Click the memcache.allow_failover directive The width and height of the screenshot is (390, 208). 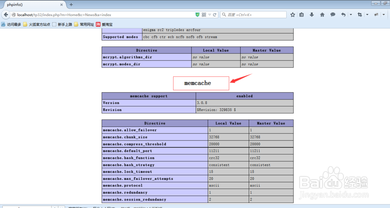coord(129,130)
